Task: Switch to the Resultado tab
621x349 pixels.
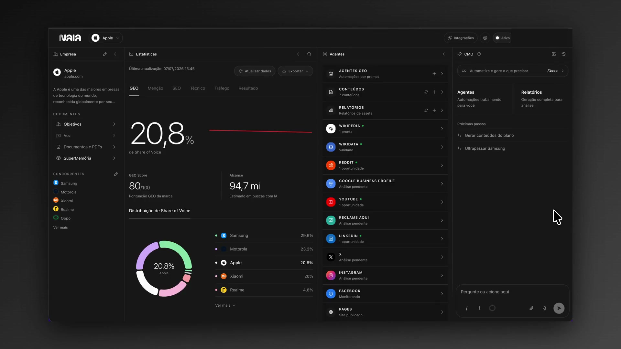Action: click(x=248, y=88)
